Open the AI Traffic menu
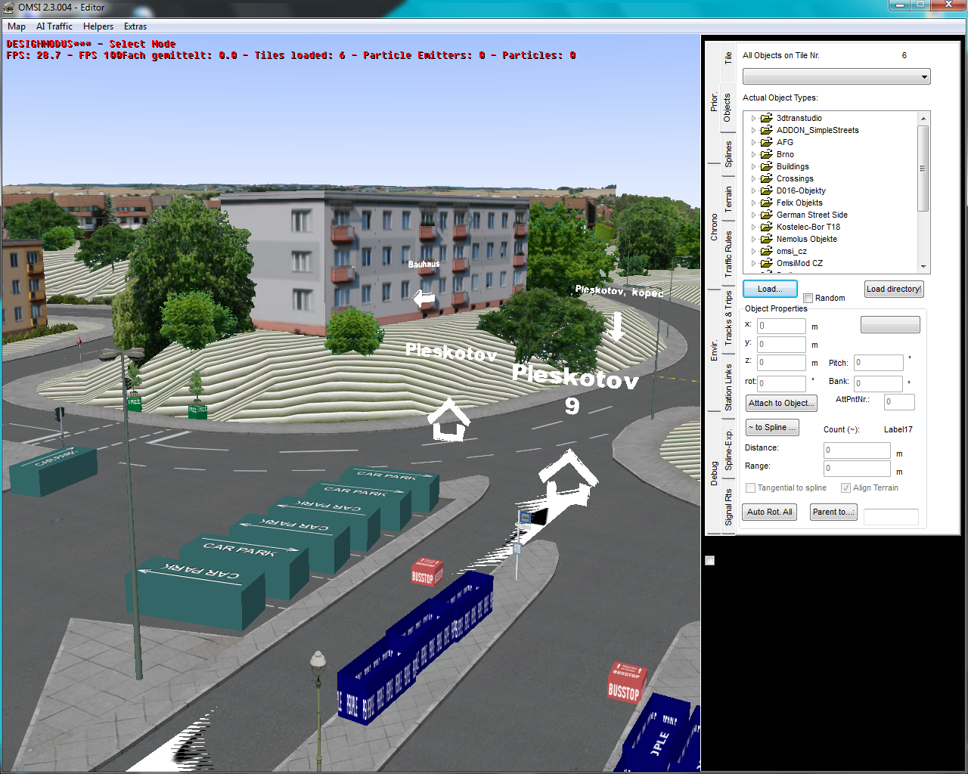The image size is (968, 774). [x=54, y=26]
